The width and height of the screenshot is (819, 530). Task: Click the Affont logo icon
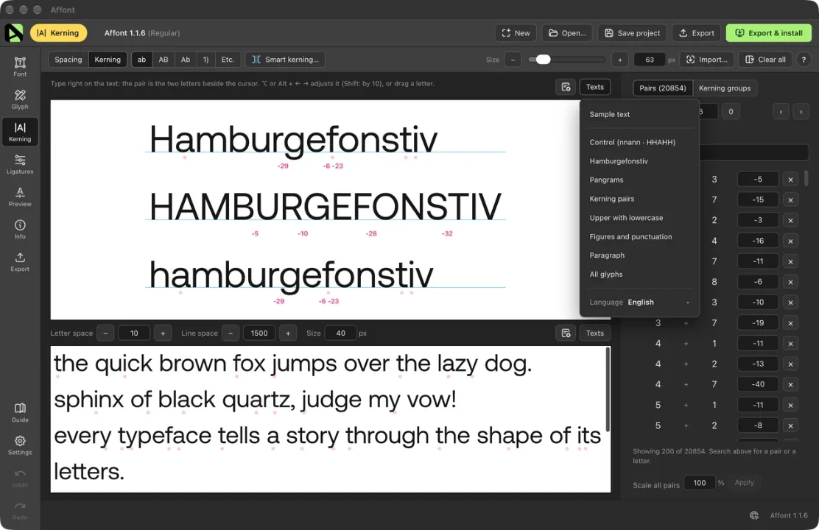[x=14, y=33]
